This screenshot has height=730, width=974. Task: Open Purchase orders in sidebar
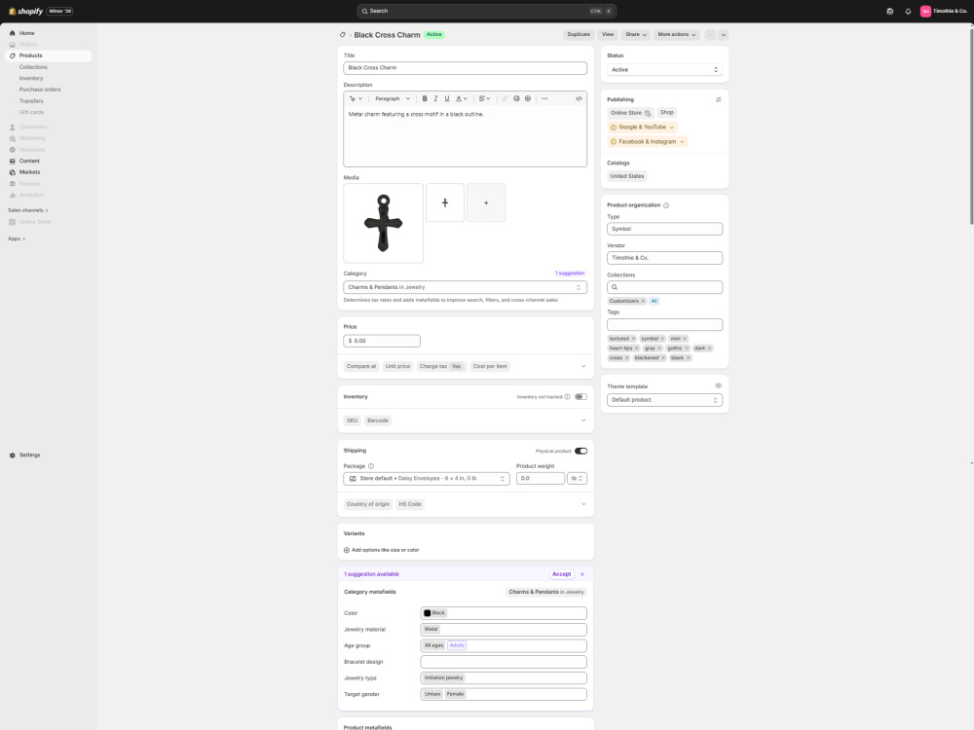click(40, 90)
